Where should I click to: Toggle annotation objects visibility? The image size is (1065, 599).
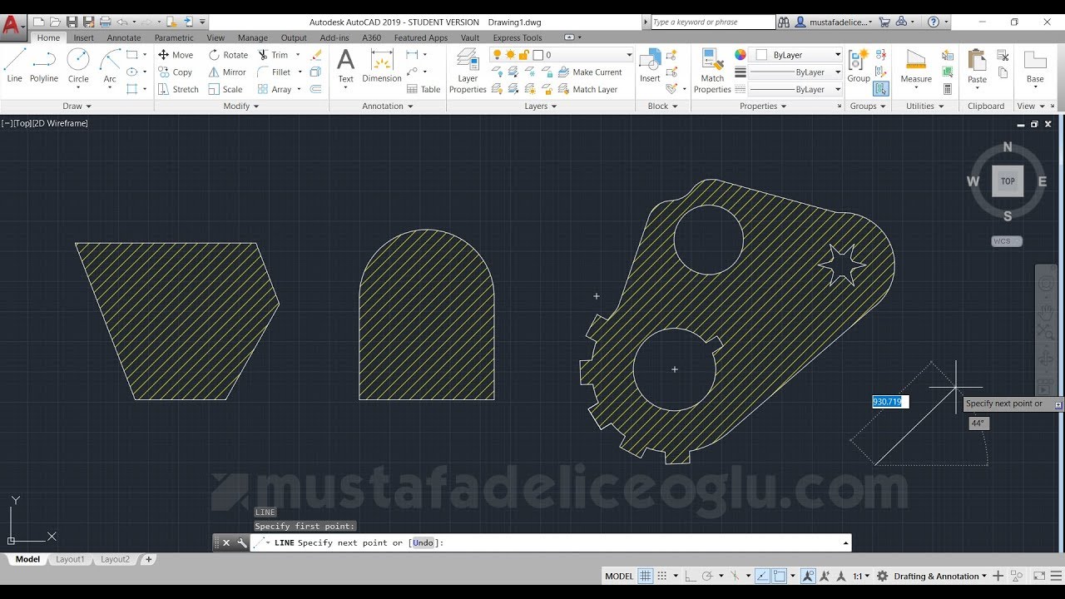[809, 576]
